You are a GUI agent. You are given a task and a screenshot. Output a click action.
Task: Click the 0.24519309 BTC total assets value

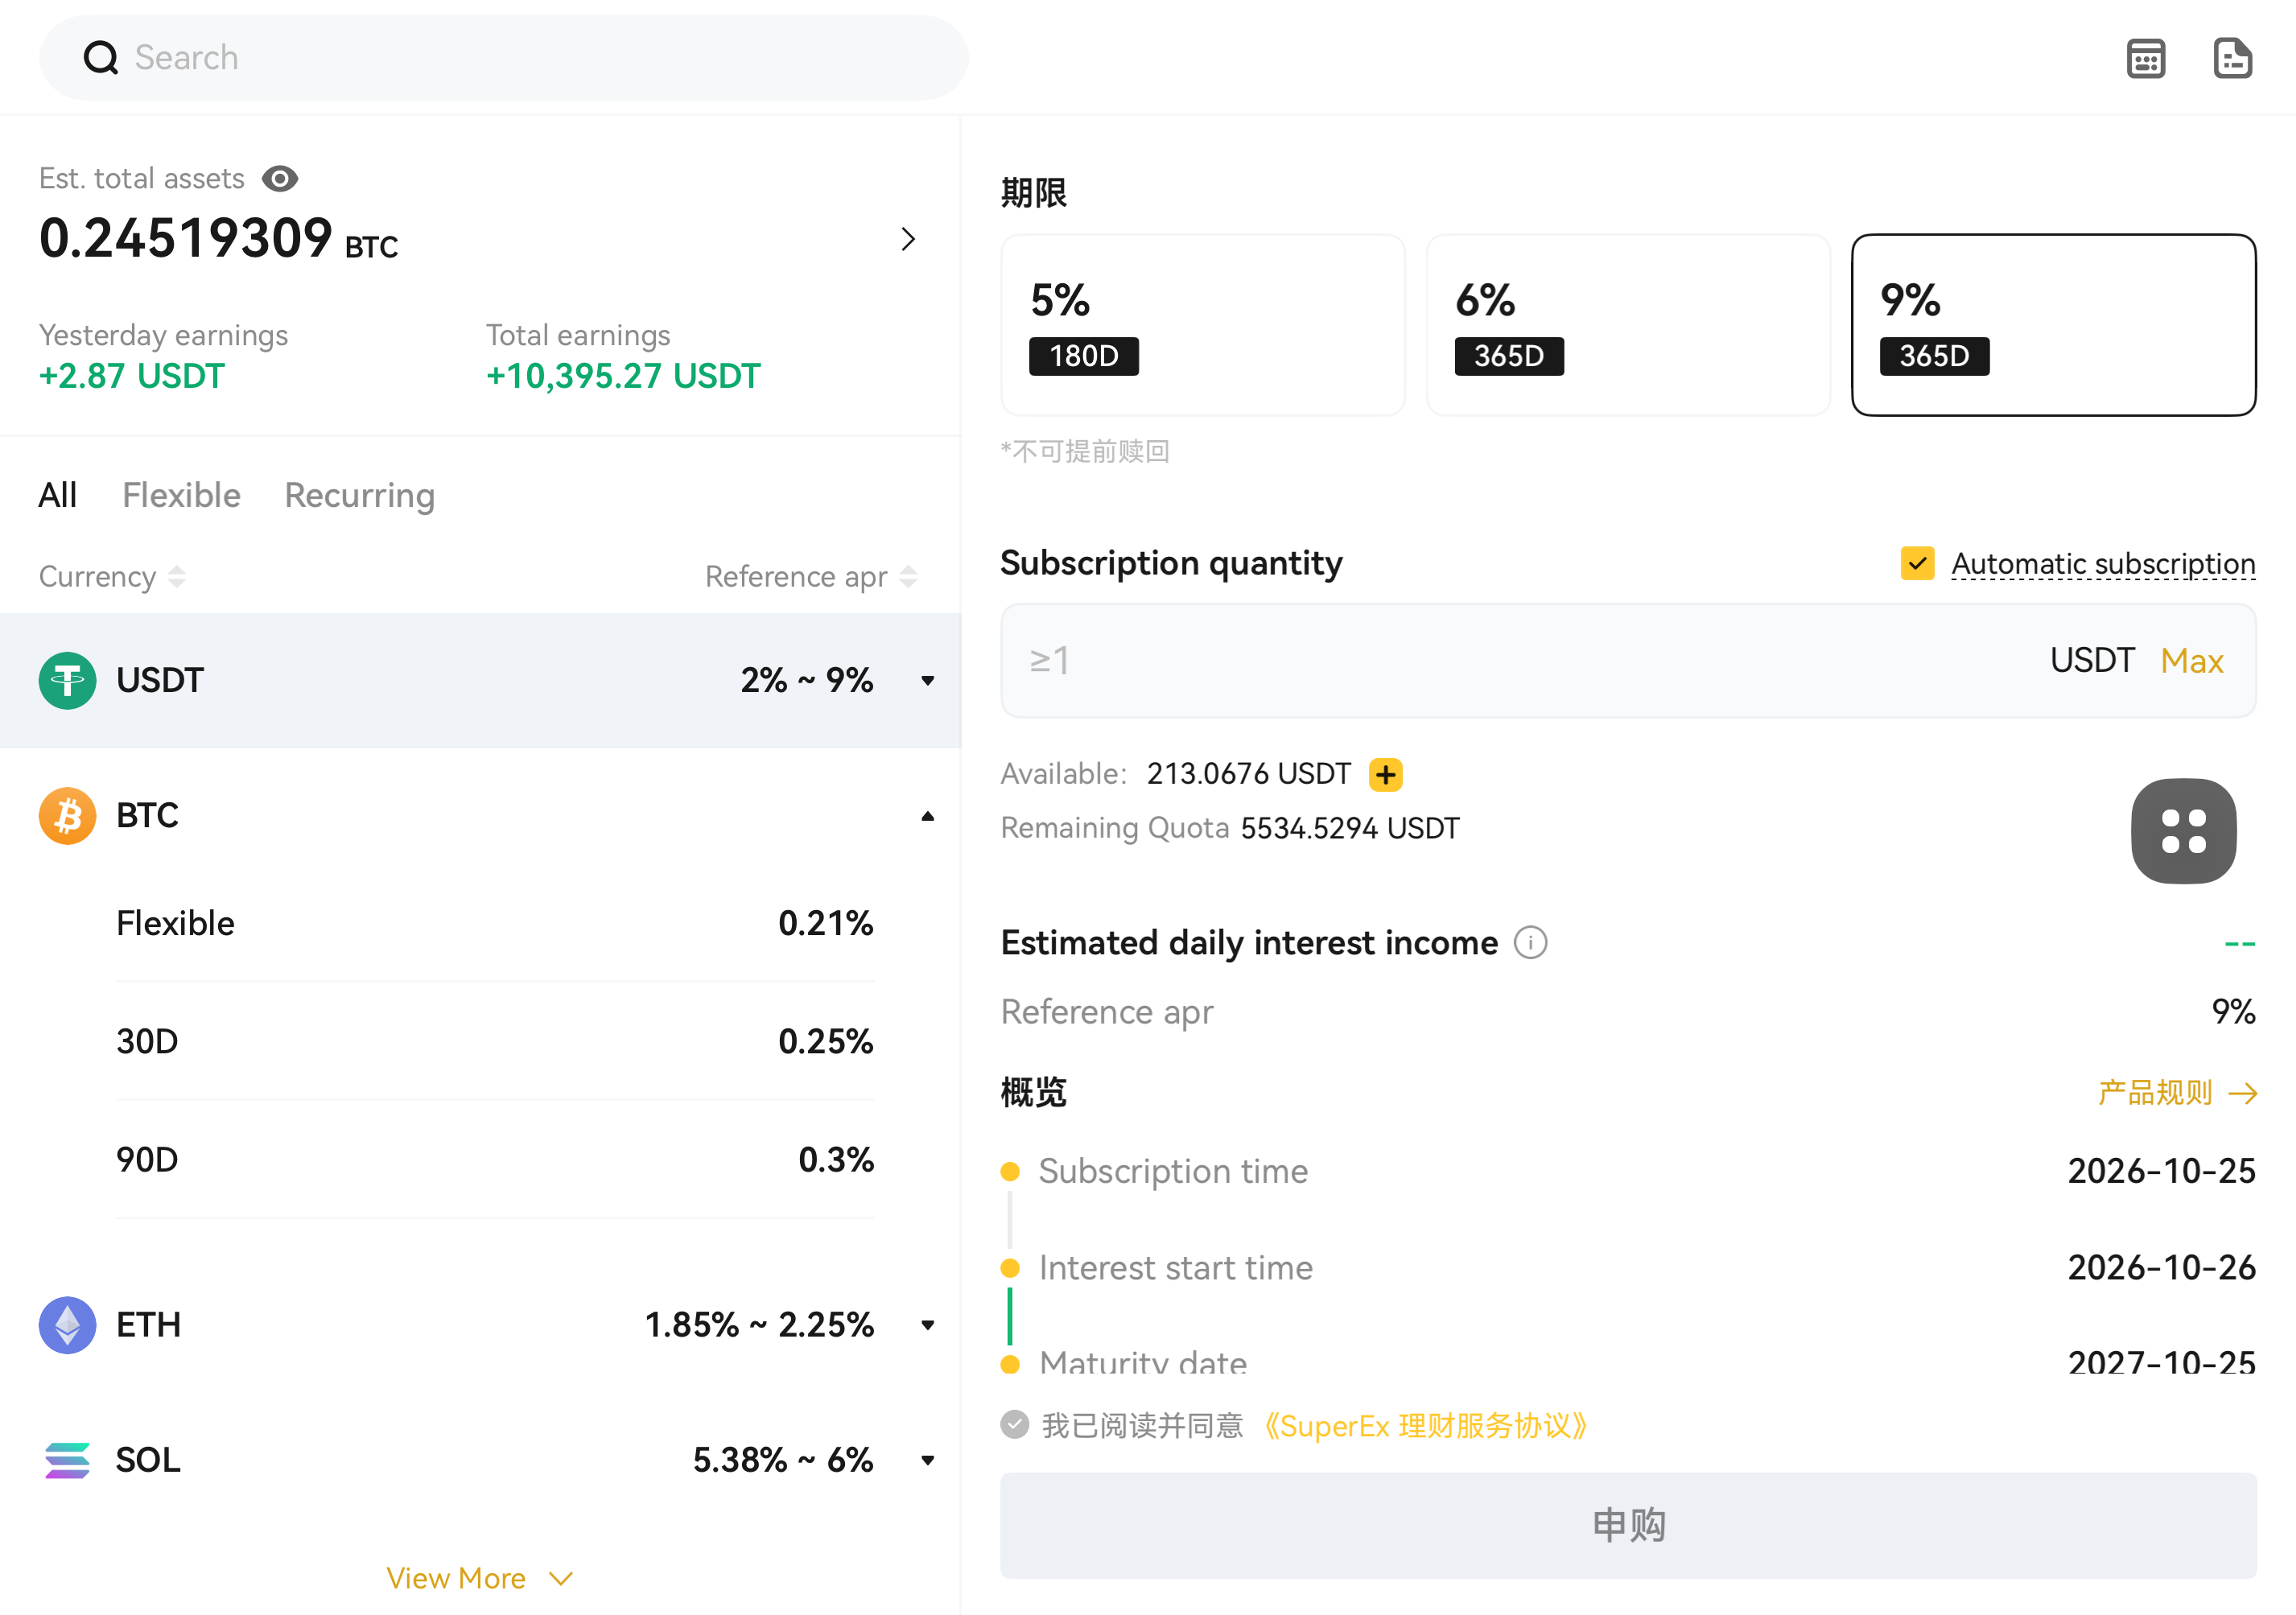click(218, 239)
